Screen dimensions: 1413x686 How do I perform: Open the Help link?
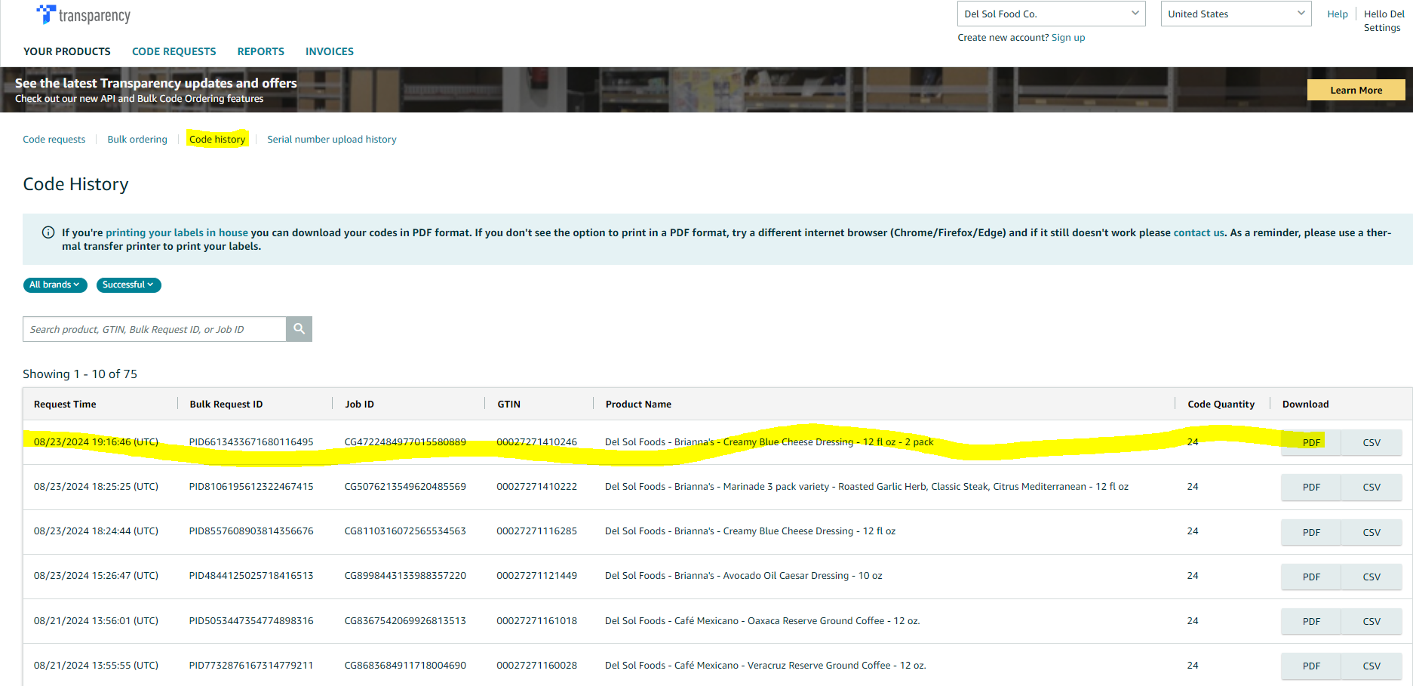1338,14
